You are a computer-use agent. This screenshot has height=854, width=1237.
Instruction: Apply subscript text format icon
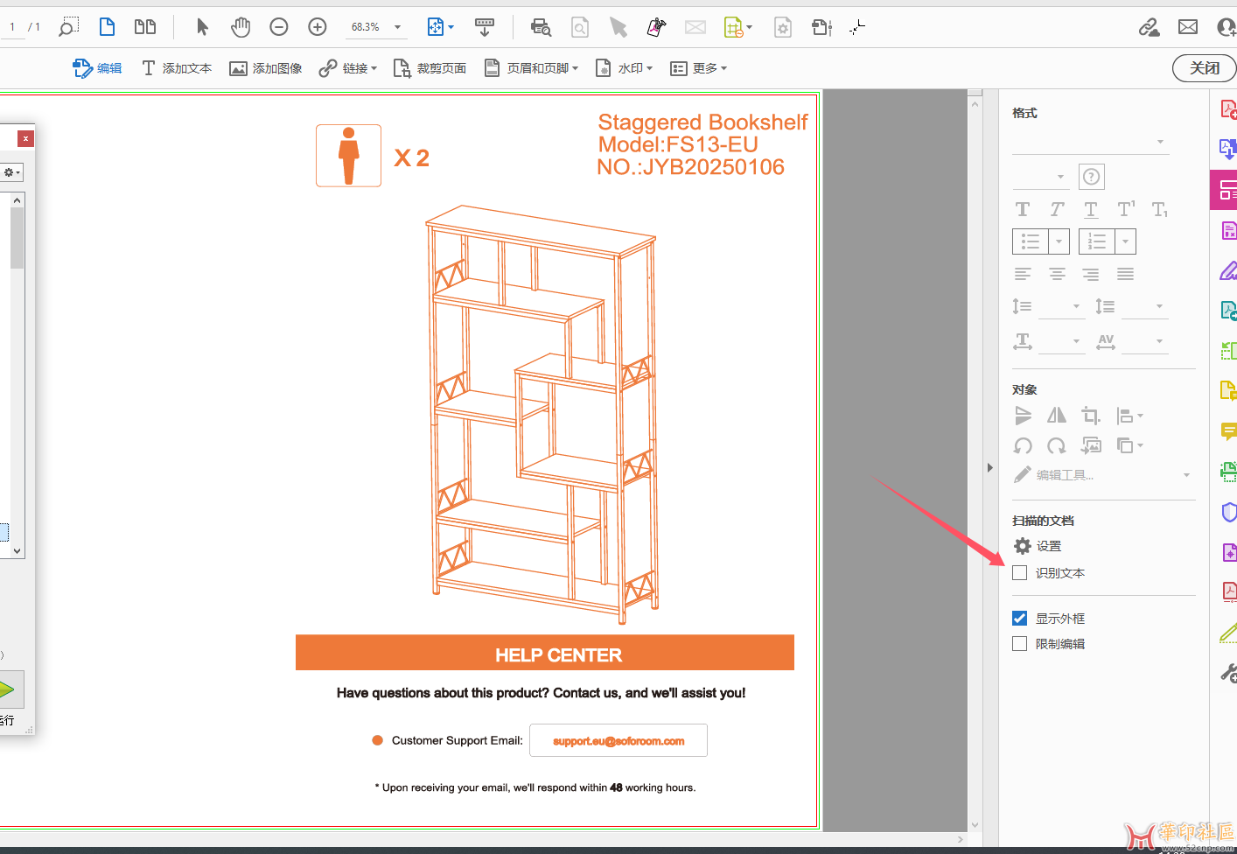tap(1160, 209)
